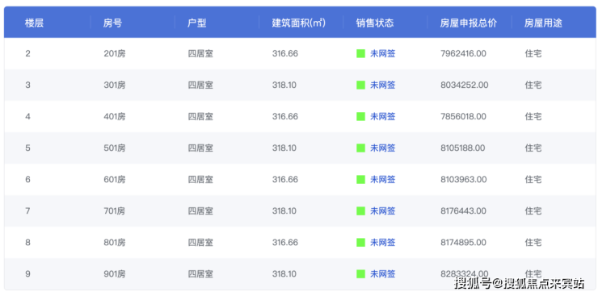Click green status square for 301房

(x=360, y=85)
